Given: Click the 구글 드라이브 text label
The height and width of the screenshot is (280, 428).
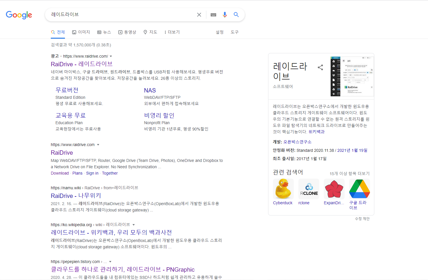Looking at the screenshot, I should pos(358,205).
